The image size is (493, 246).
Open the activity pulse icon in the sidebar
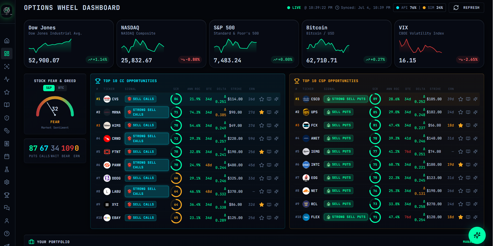pyautogui.click(x=7, y=79)
